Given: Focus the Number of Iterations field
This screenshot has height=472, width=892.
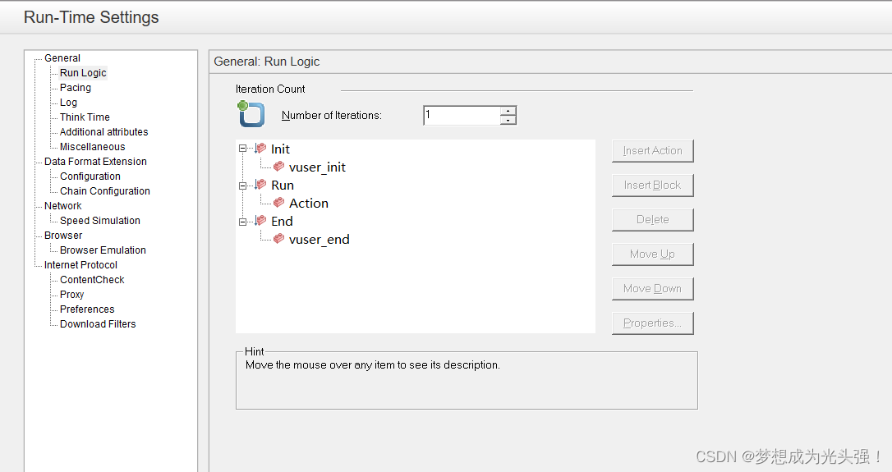Looking at the screenshot, I should [462, 115].
